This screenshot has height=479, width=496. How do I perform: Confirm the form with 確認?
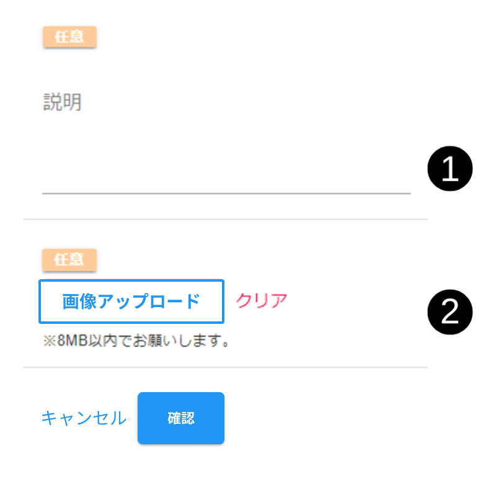tap(181, 418)
